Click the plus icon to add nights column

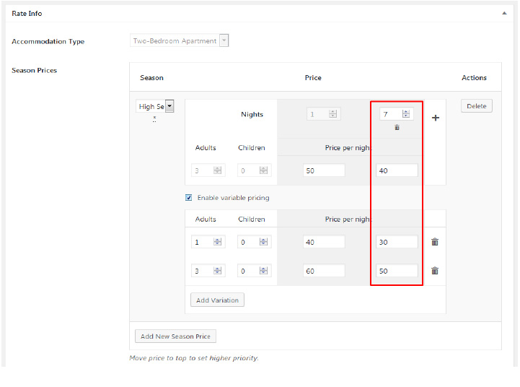point(436,118)
